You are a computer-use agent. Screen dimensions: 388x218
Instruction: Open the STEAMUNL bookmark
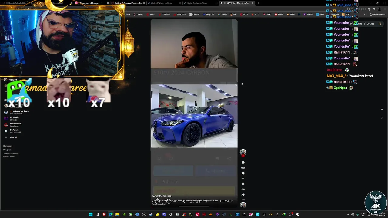[x=164, y=15]
